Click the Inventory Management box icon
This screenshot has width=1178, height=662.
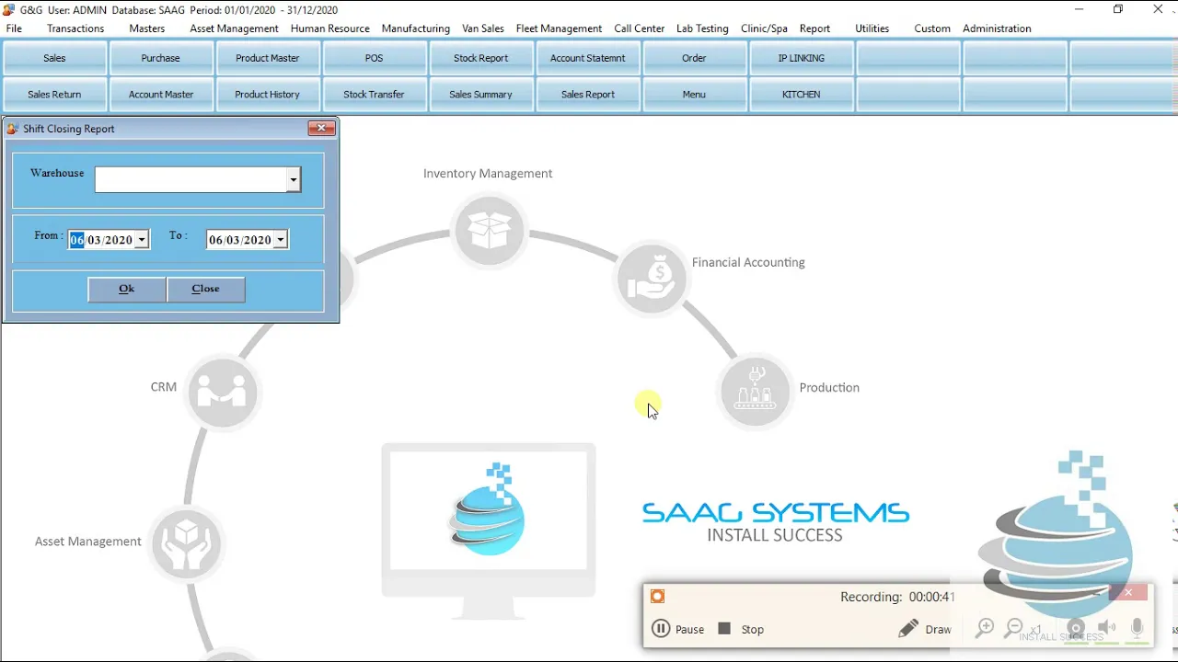tap(489, 231)
